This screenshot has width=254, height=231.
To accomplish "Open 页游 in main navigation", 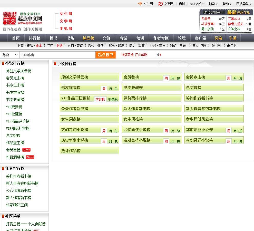I will click(x=218, y=38).
